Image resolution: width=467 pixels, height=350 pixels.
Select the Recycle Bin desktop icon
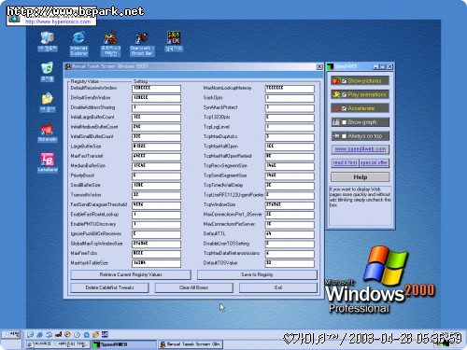(48, 72)
